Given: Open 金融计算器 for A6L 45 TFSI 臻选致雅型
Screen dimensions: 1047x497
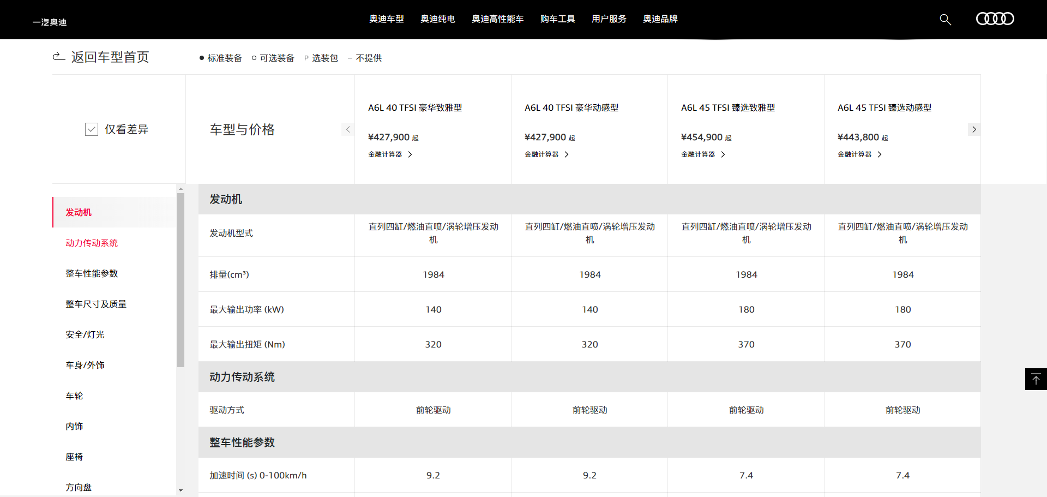Looking at the screenshot, I should click(703, 154).
